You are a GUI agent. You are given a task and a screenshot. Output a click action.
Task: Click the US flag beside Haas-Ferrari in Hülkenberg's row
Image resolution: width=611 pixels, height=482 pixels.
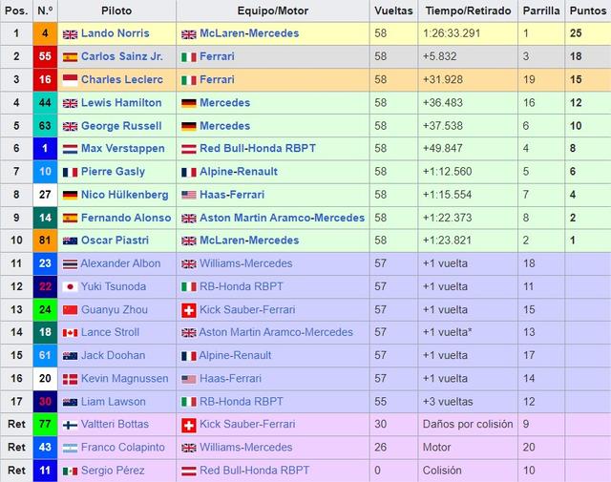coord(189,195)
